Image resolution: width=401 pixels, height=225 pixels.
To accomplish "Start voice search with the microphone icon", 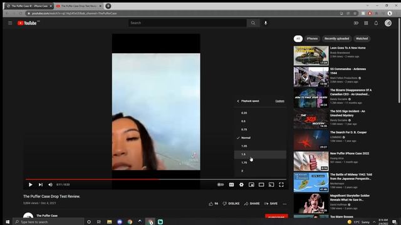I will pyautogui.click(x=266, y=23).
